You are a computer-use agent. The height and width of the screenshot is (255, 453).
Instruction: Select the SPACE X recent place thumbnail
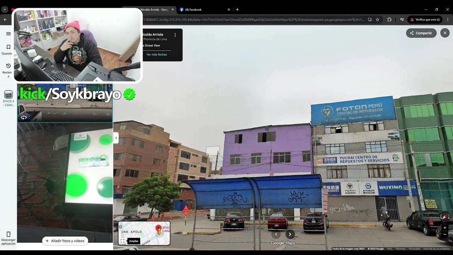click(8, 95)
